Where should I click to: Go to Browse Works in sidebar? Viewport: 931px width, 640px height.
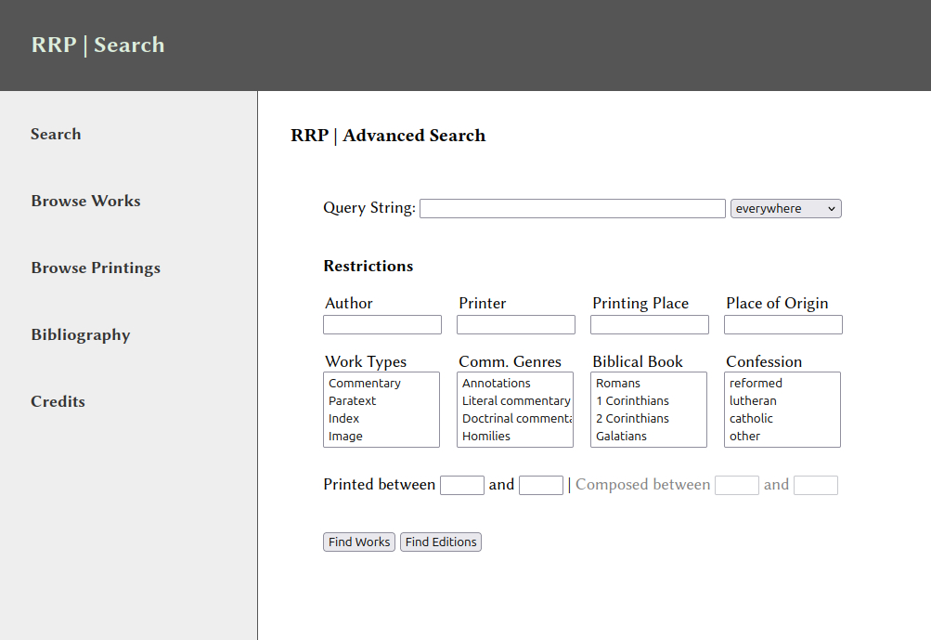(x=85, y=201)
